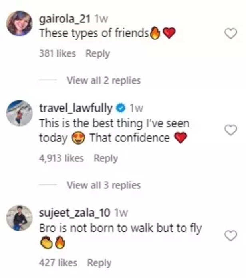Like travel_lawfully's comment with the heart
The height and width of the screenshot is (278, 246).
231,130
